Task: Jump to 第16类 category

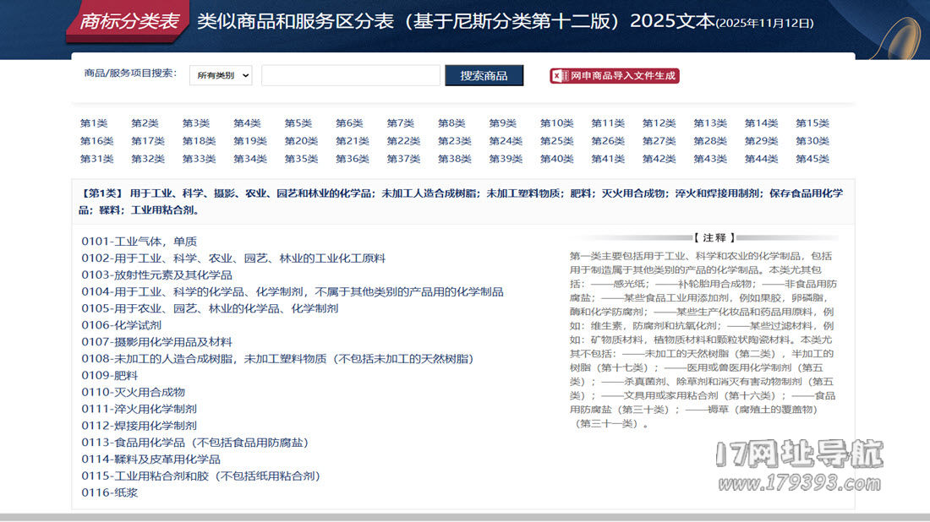Action: [x=96, y=141]
